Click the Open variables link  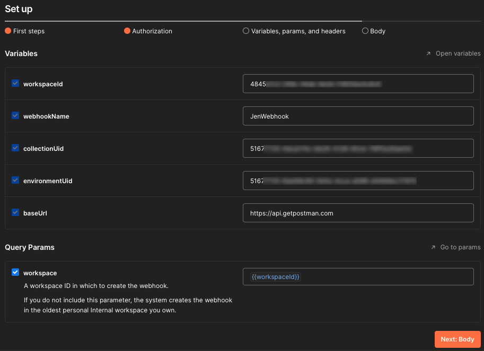[x=458, y=53]
